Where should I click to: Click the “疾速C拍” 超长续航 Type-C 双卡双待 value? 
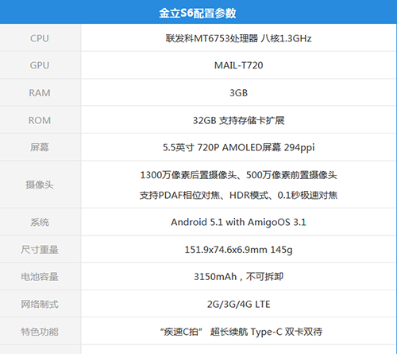[241, 332]
